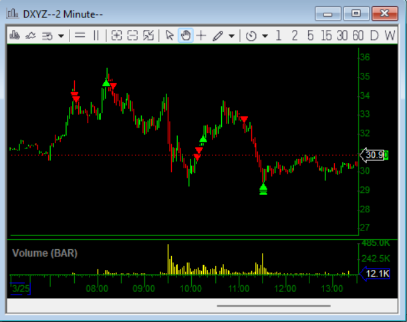
Task: Click the zoom in icon
Action: (x=116, y=35)
